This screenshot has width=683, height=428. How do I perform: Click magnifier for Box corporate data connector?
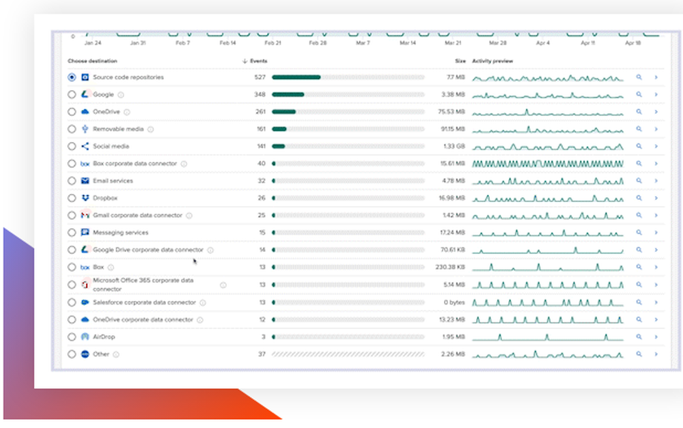pyautogui.click(x=639, y=164)
